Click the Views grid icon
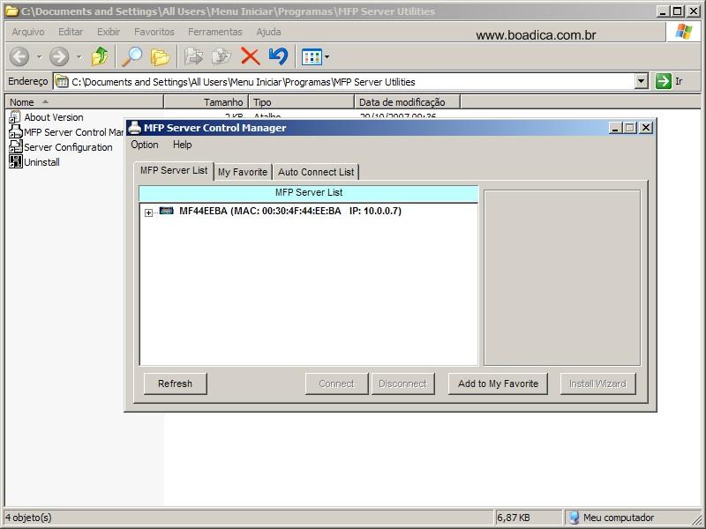This screenshot has width=706, height=529. click(x=312, y=56)
